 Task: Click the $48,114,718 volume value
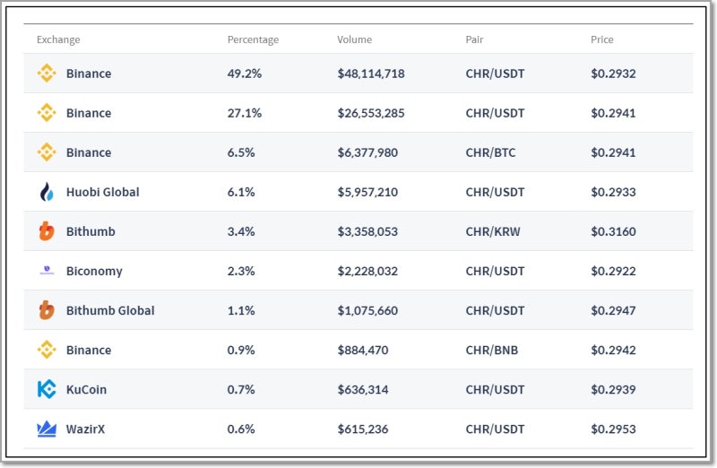click(x=371, y=74)
